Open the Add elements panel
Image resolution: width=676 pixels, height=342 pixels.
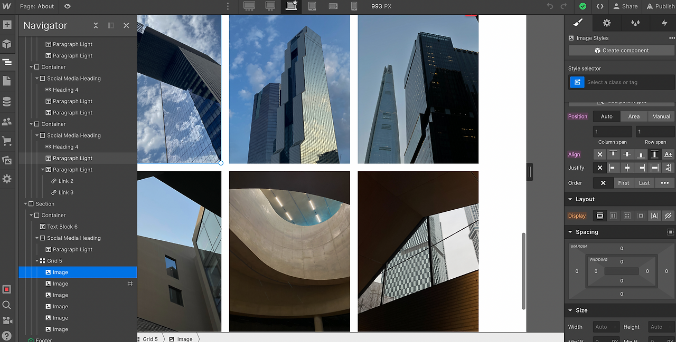[7, 25]
